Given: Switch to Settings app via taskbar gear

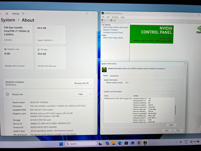Looking at the screenshot, I should pos(139,143).
